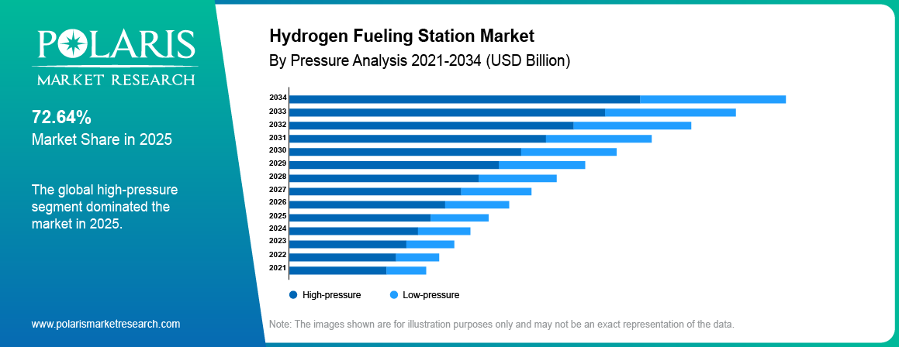Click the star emblem in the Polaris logo
899x347 pixels.
click(73, 45)
